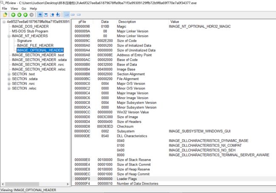Select the Signature tree item
This screenshot has height=193, width=276.
pos(24,41)
